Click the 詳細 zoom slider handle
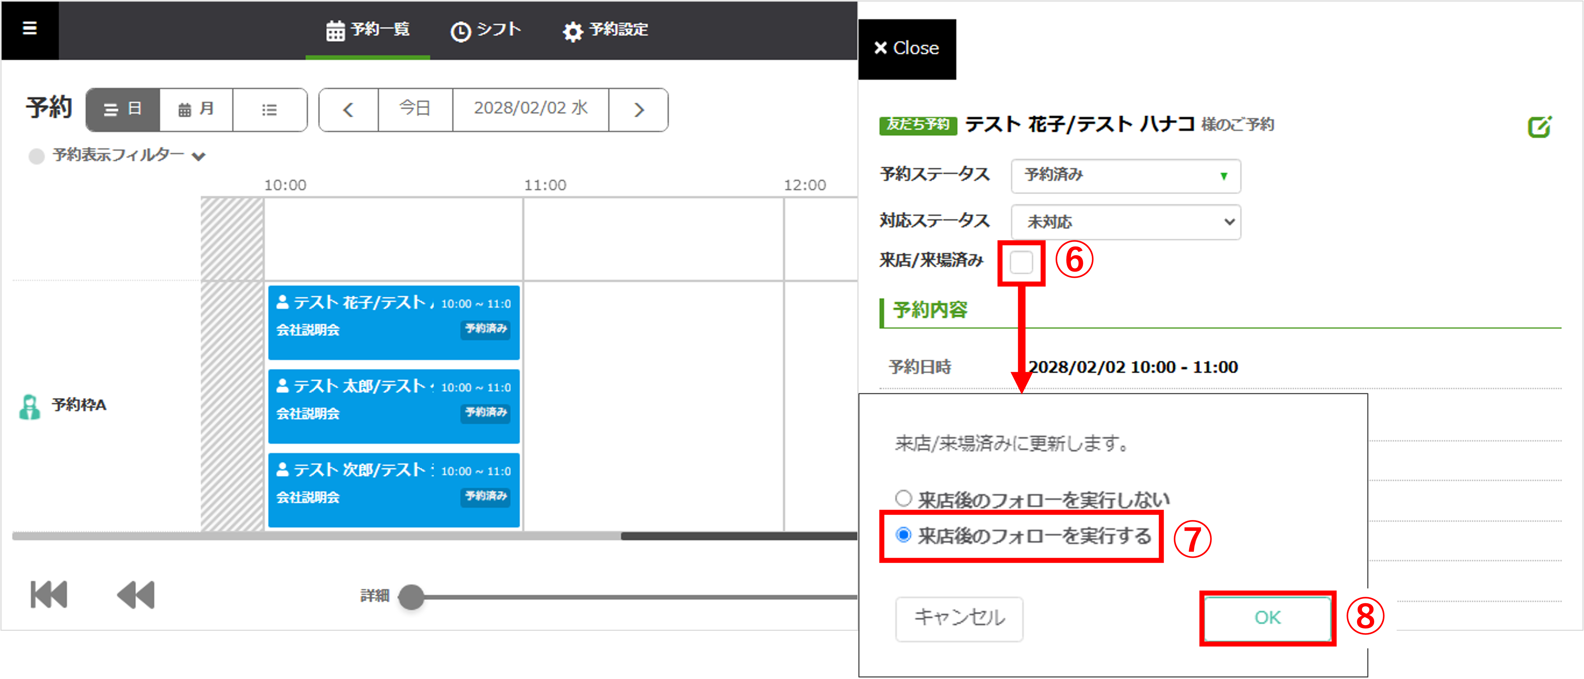Screen dimensions: 1584x679 click(411, 597)
